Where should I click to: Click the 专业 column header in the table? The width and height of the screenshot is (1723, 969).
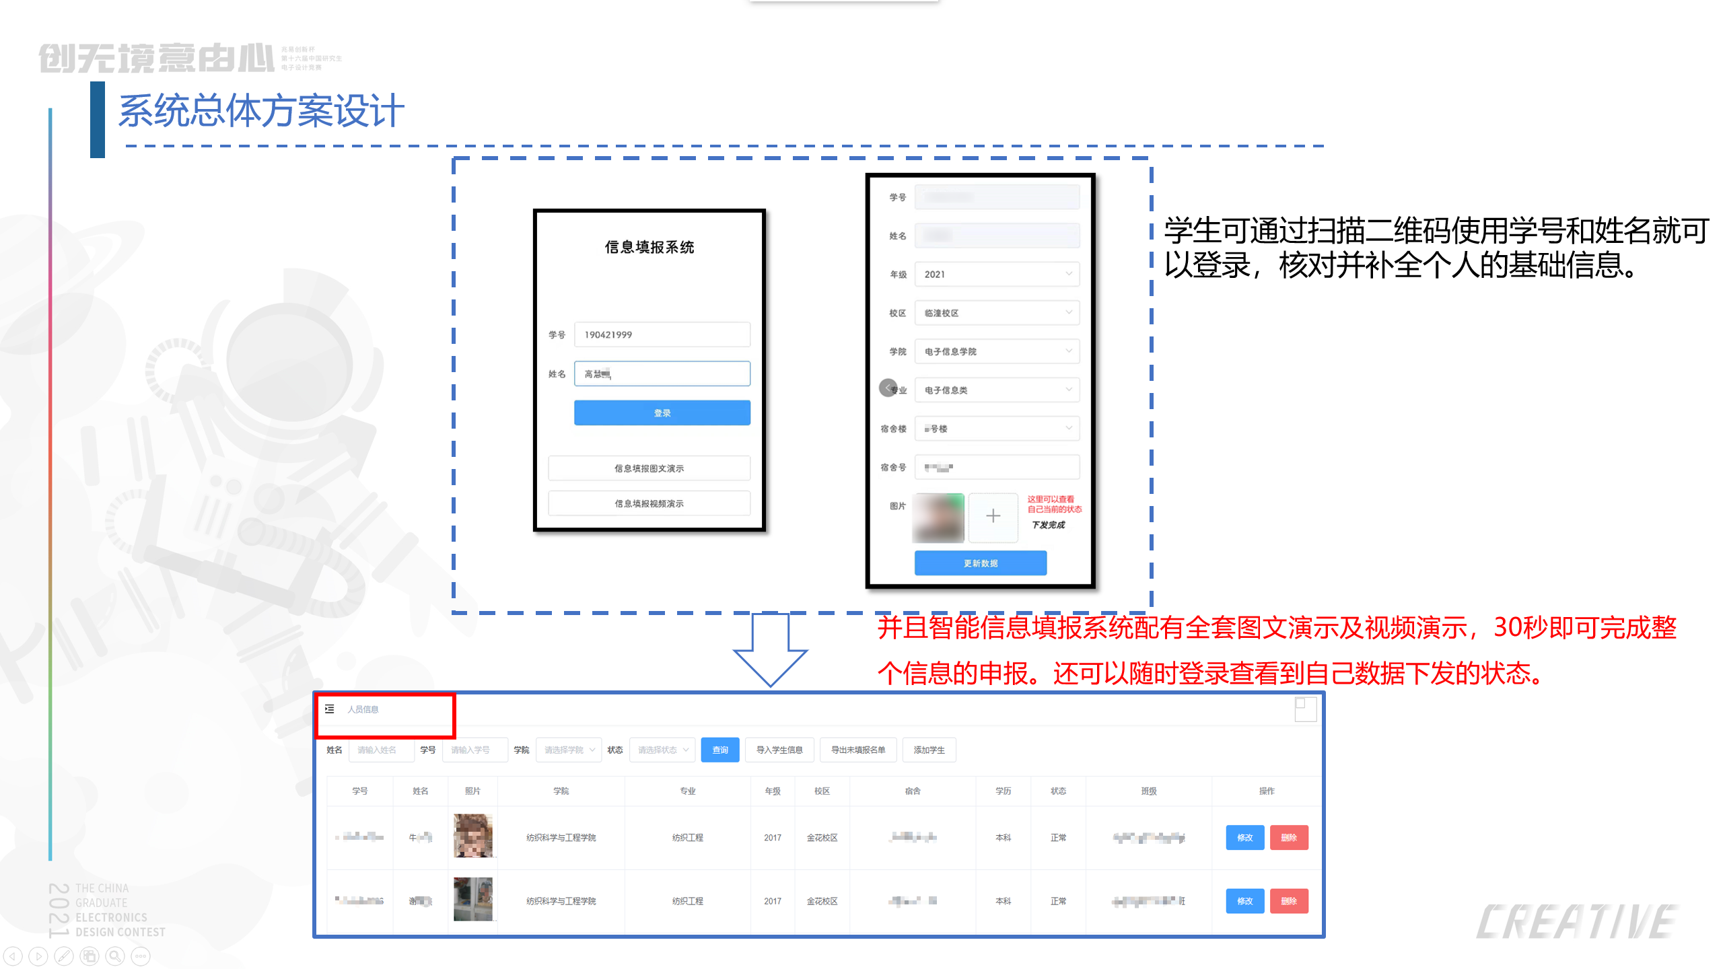[x=688, y=791]
